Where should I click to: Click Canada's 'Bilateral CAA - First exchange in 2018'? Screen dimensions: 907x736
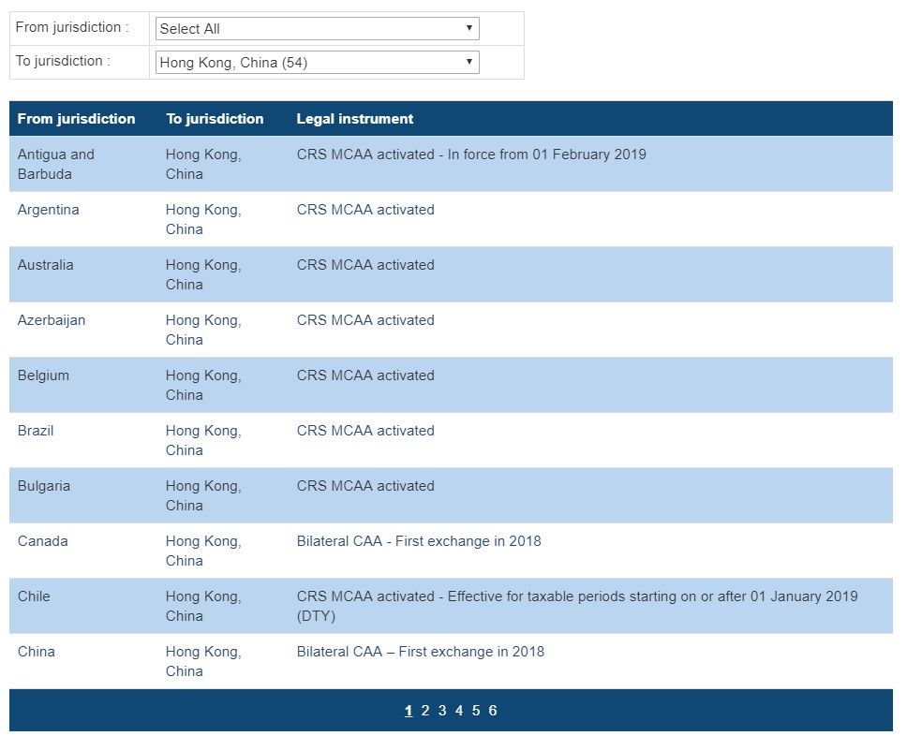[x=419, y=541]
